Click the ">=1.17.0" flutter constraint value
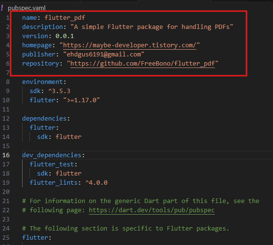Image resolution: width=273 pixels, height=245 pixels. tap(81, 100)
